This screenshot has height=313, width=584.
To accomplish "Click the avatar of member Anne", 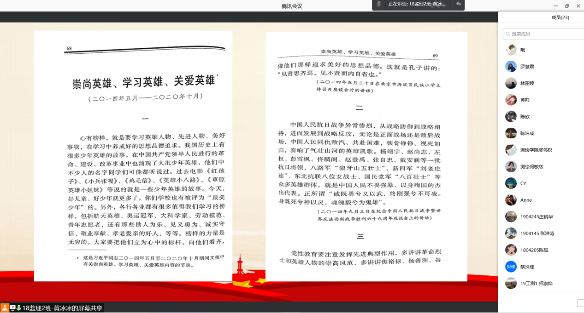I will click(511, 200).
